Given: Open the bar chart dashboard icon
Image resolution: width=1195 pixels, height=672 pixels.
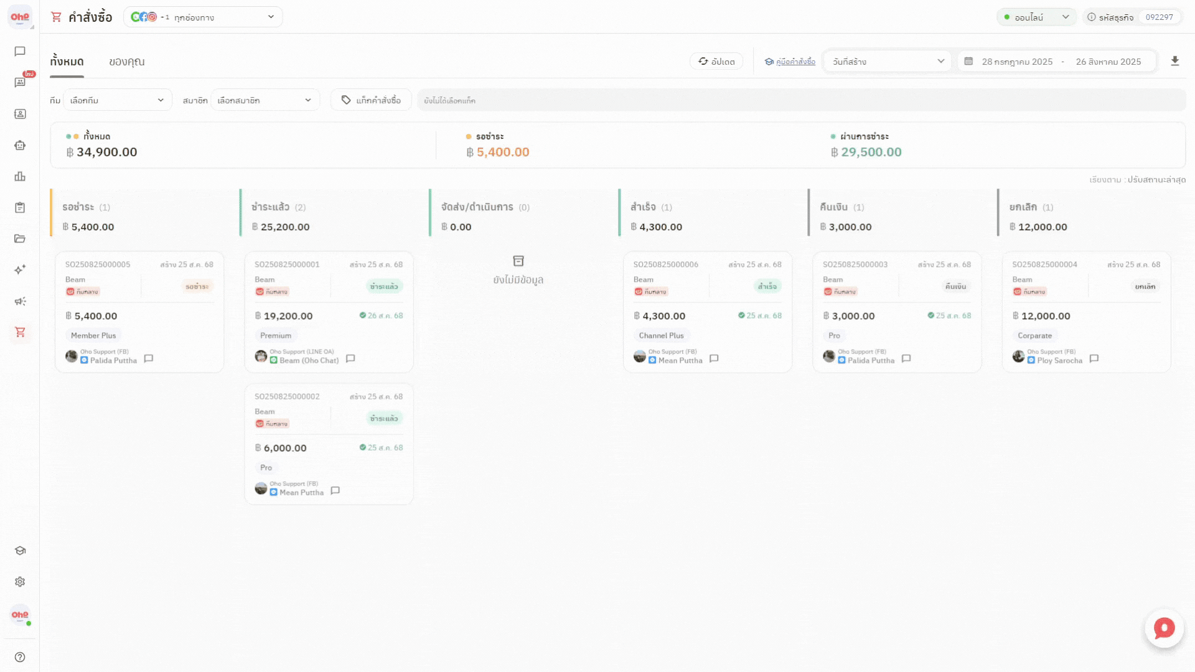Looking at the screenshot, I should click(x=20, y=177).
